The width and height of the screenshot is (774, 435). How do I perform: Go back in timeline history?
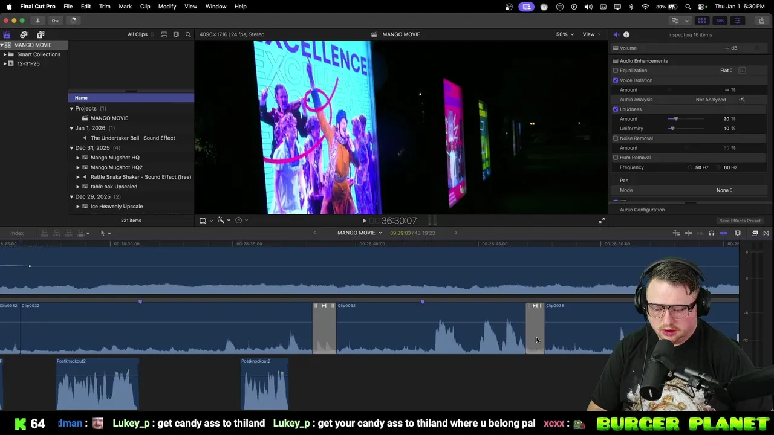[314, 233]
